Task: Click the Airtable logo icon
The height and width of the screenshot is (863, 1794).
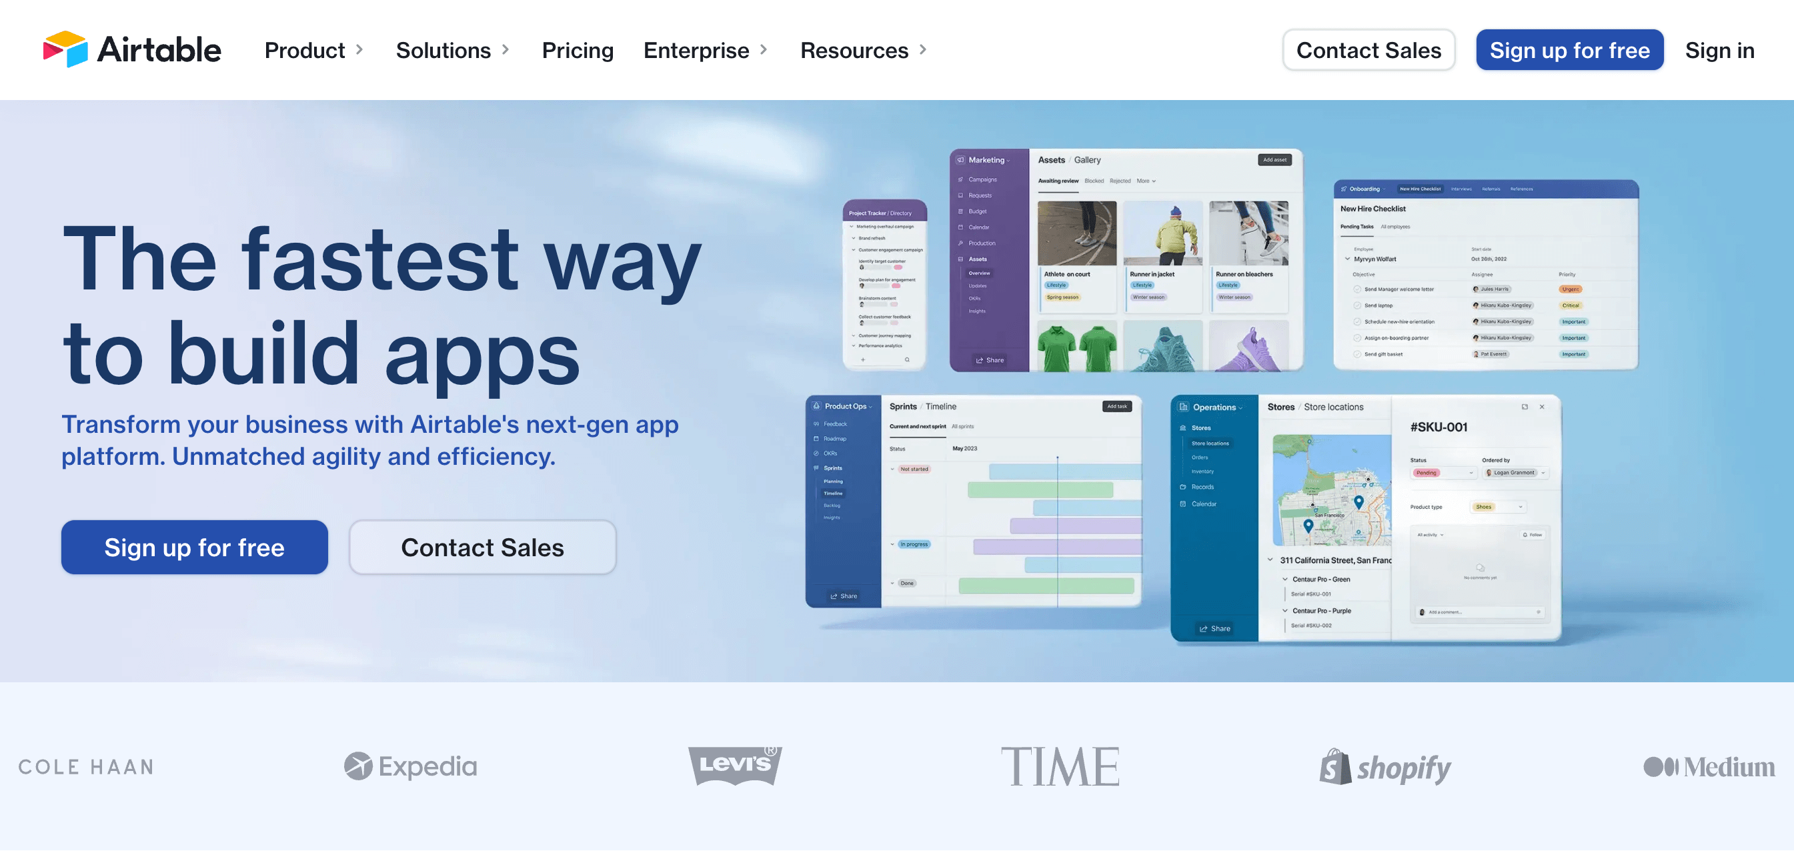Action: point(62,48)
